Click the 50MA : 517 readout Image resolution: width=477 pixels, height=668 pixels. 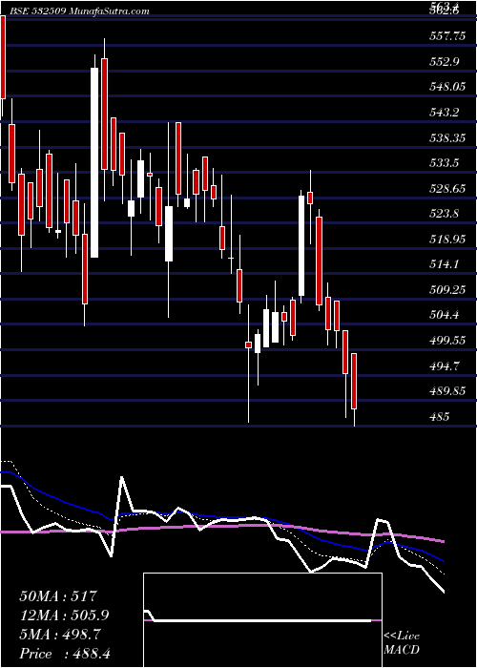[59, 596]
